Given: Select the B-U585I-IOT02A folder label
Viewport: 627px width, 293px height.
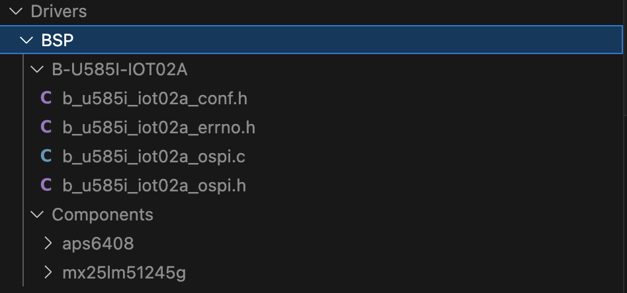Looking at the screenshot, I should point(115,69).
